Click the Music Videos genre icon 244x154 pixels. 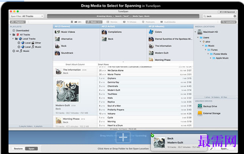coord(57,32)
